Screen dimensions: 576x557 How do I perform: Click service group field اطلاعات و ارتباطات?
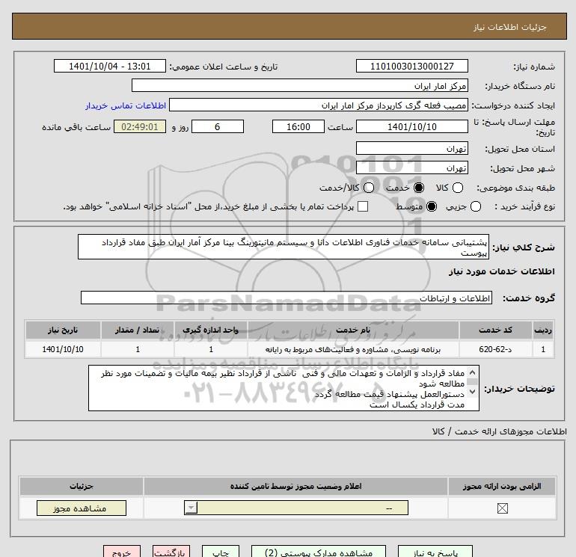tap(287, 298)
